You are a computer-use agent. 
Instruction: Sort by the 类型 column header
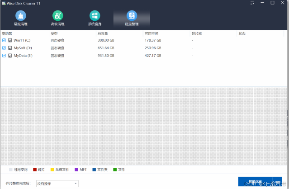pos(54,33)
